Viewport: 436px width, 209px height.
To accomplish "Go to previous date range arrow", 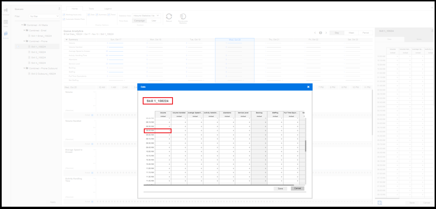I will point(315,33).
